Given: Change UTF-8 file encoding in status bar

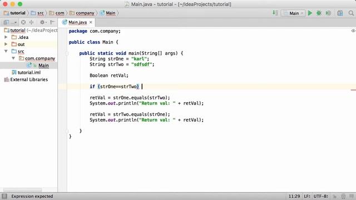Looking at the screenshot, I should (321, 196).
